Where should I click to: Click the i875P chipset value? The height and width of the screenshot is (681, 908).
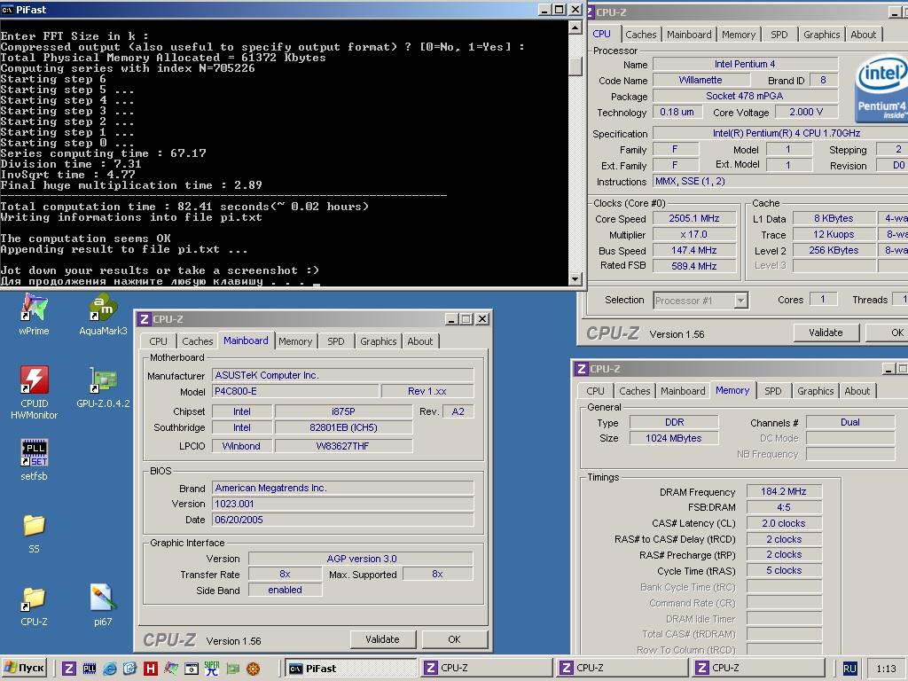pos(343,411)
